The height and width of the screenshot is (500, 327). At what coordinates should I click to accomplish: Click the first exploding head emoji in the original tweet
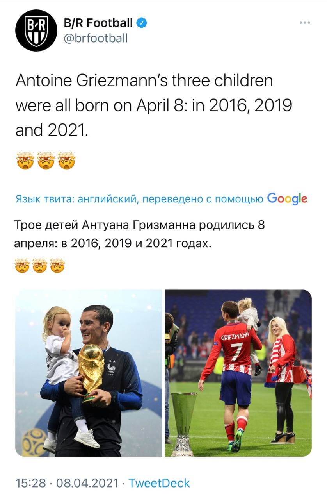pos(24,161)
